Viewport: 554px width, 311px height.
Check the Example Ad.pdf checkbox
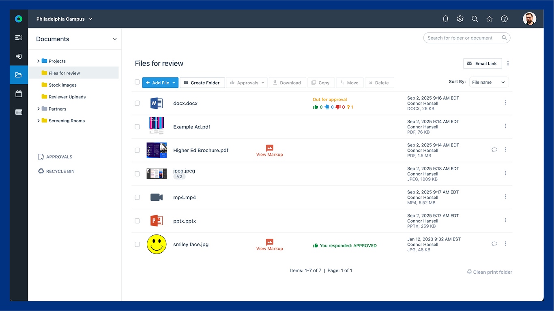[137, 127]
